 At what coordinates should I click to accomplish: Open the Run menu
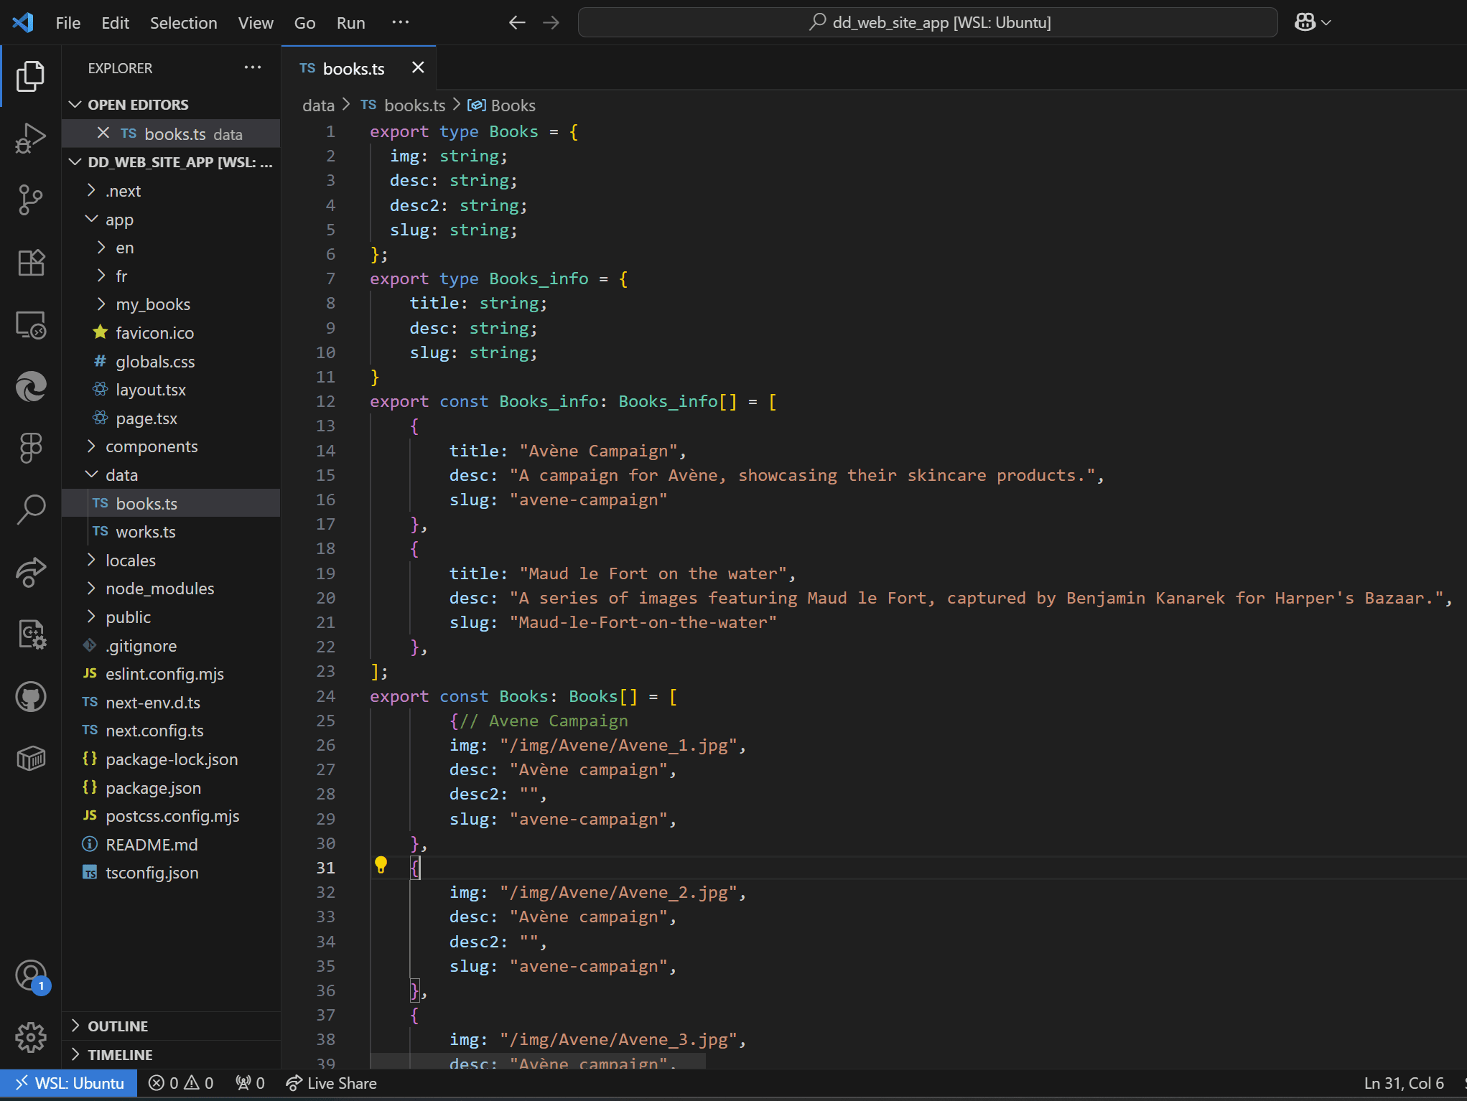click(x=350, y=22)
